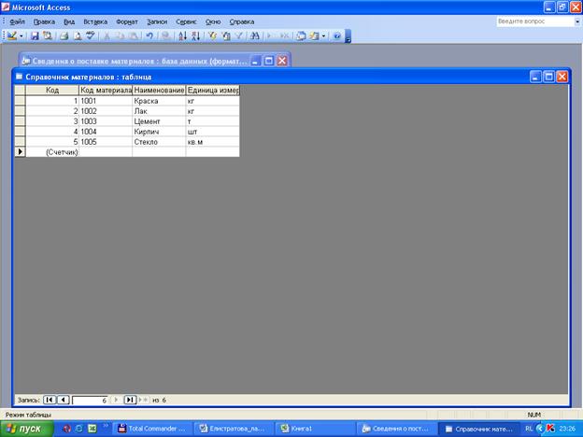Open the Справка menu
Viewport: 583px width, 437px height.
click(242, 21)
